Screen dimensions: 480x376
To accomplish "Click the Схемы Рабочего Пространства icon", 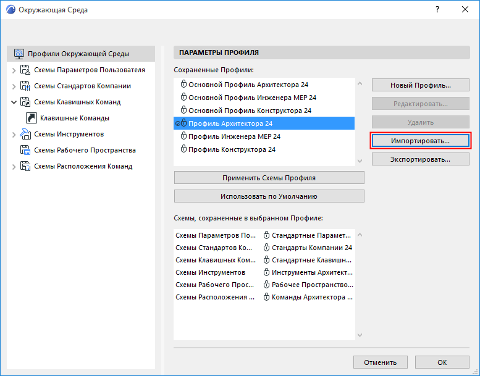I will point(25,150).
